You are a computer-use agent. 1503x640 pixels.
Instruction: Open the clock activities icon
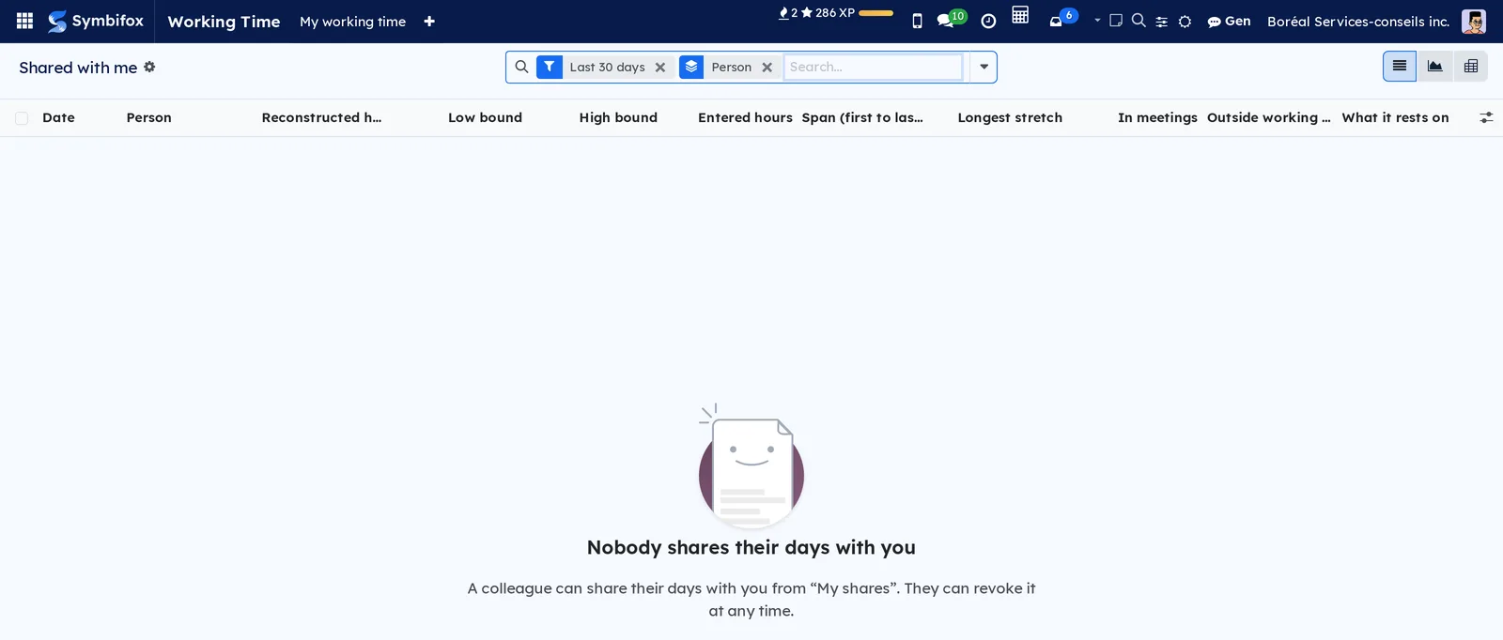click(x=988, y=21)
